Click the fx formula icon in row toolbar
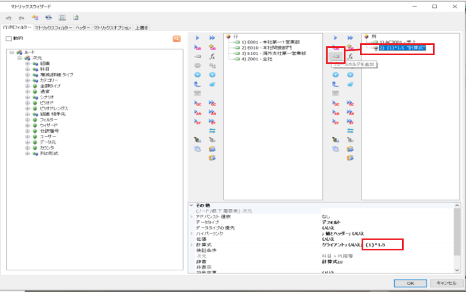The height and width of the screenshot is (292, 466). click(x=212, y=56)
